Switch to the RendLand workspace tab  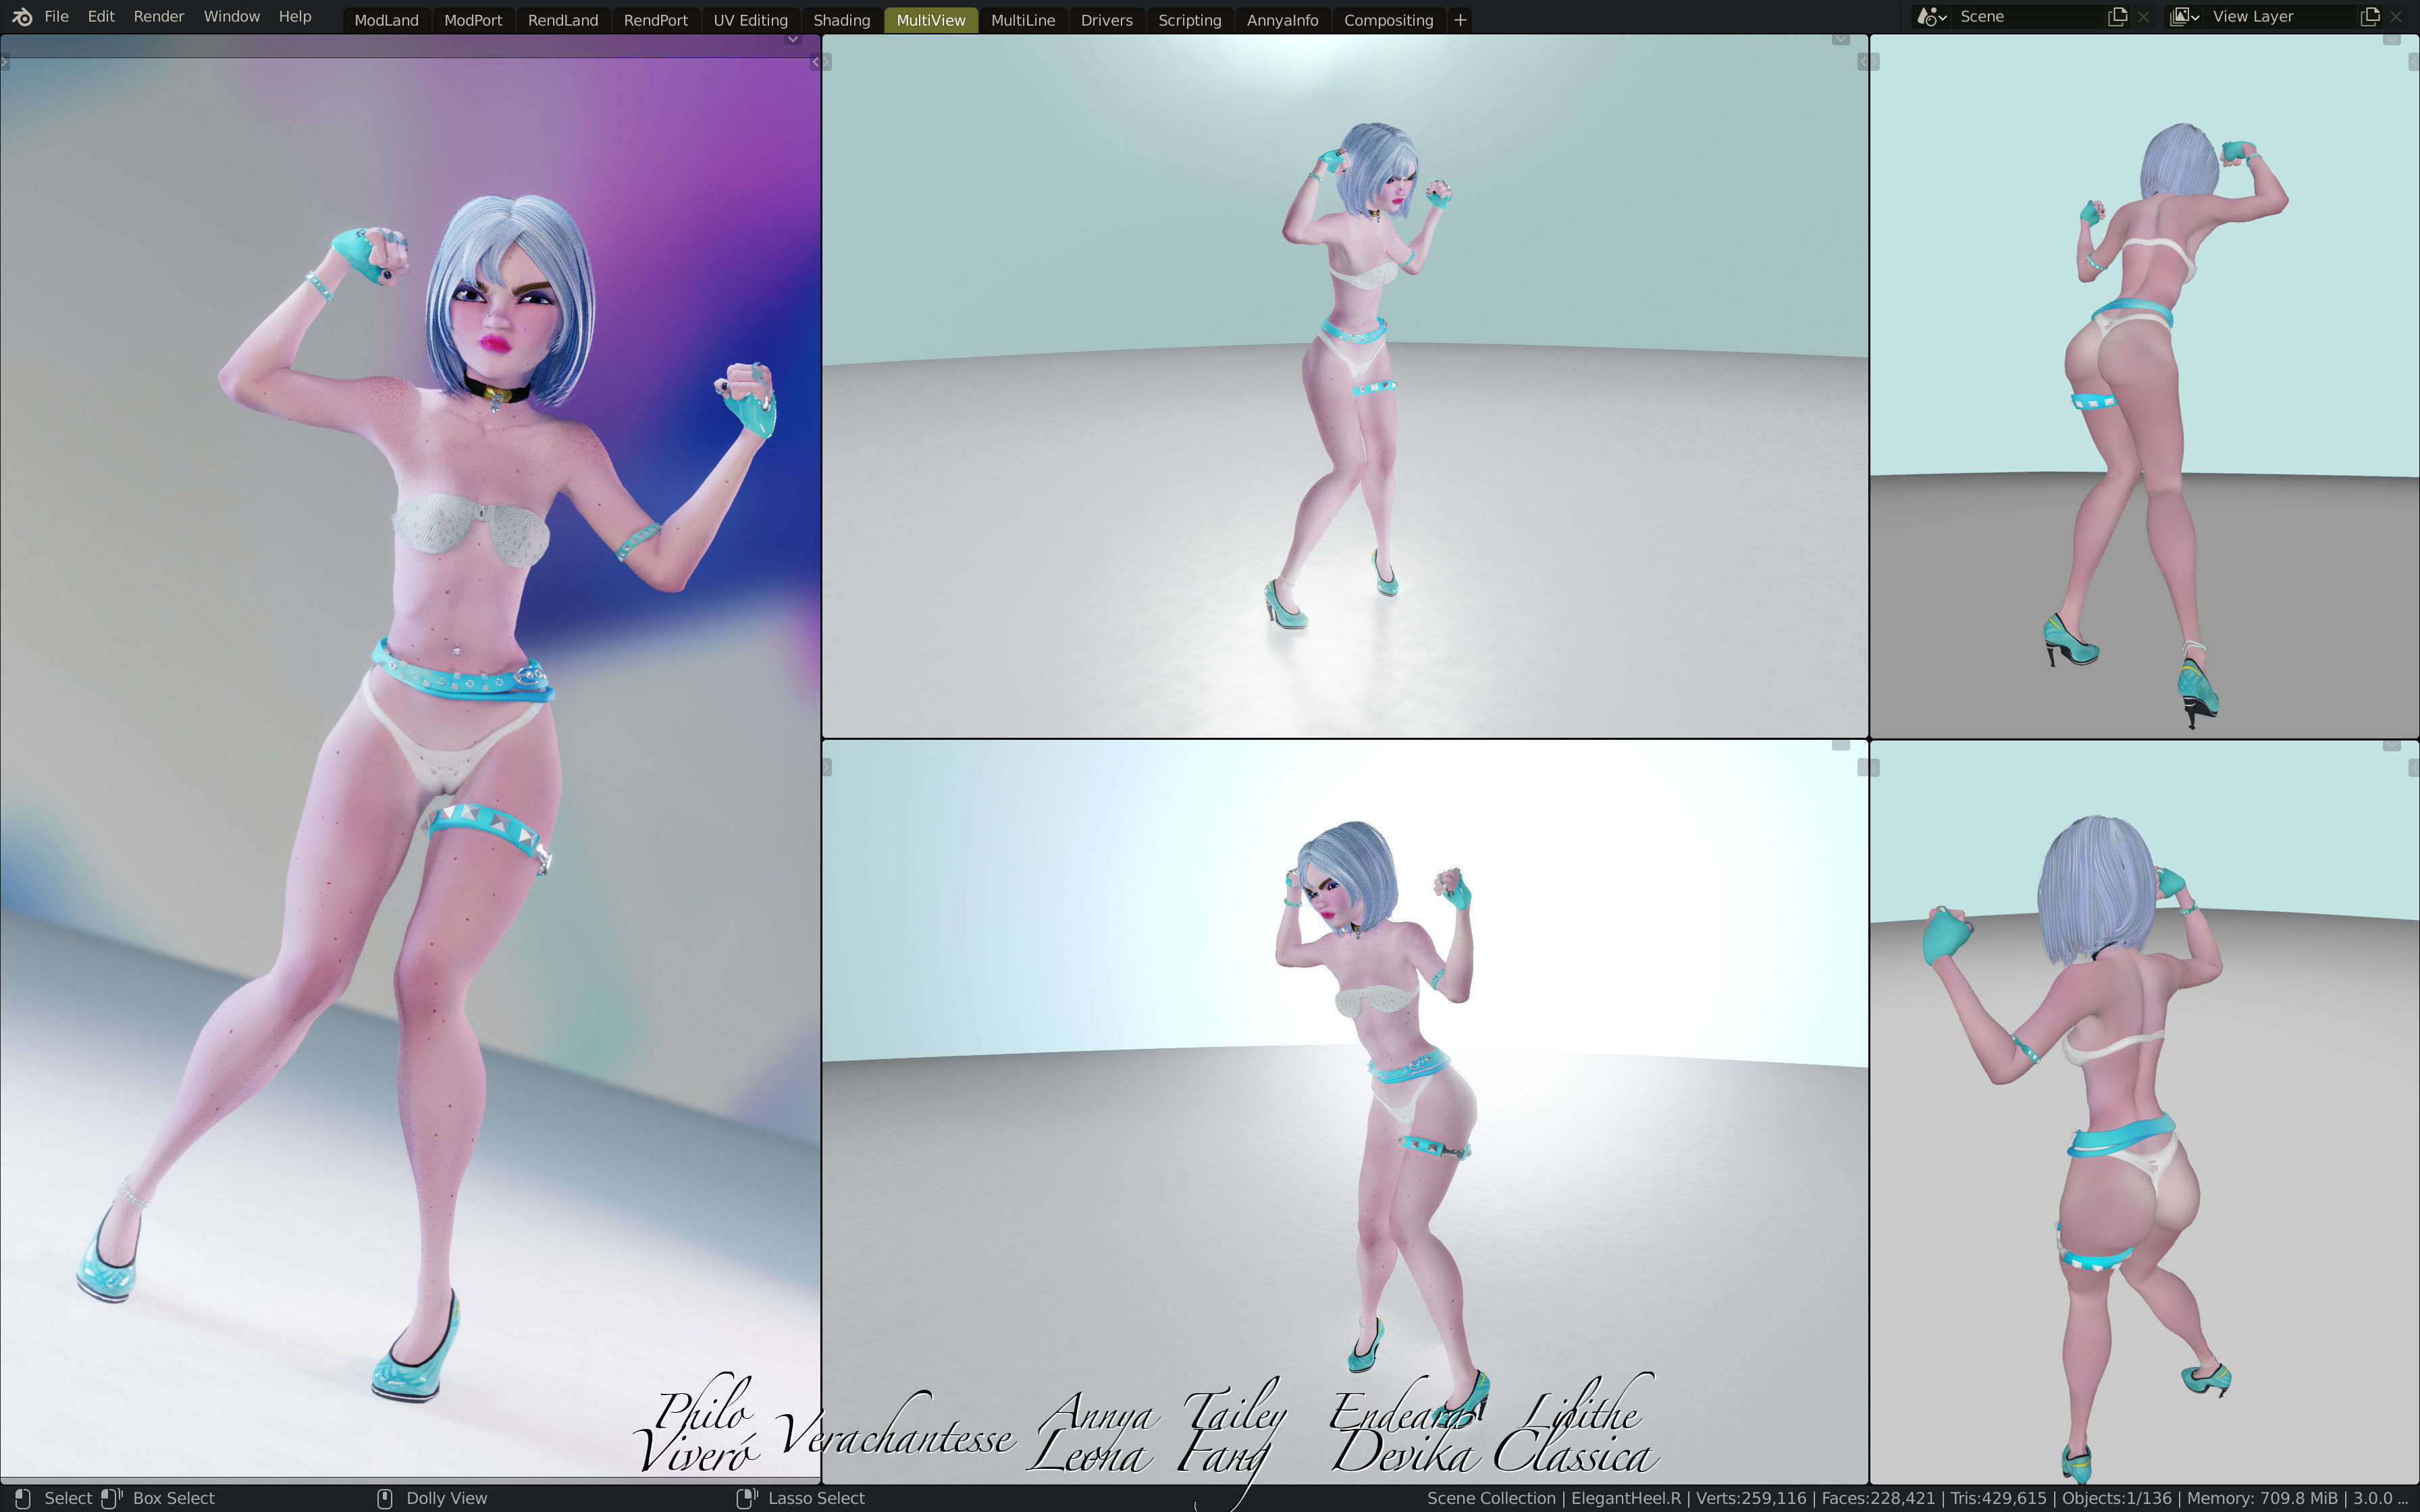pos(563,20)
